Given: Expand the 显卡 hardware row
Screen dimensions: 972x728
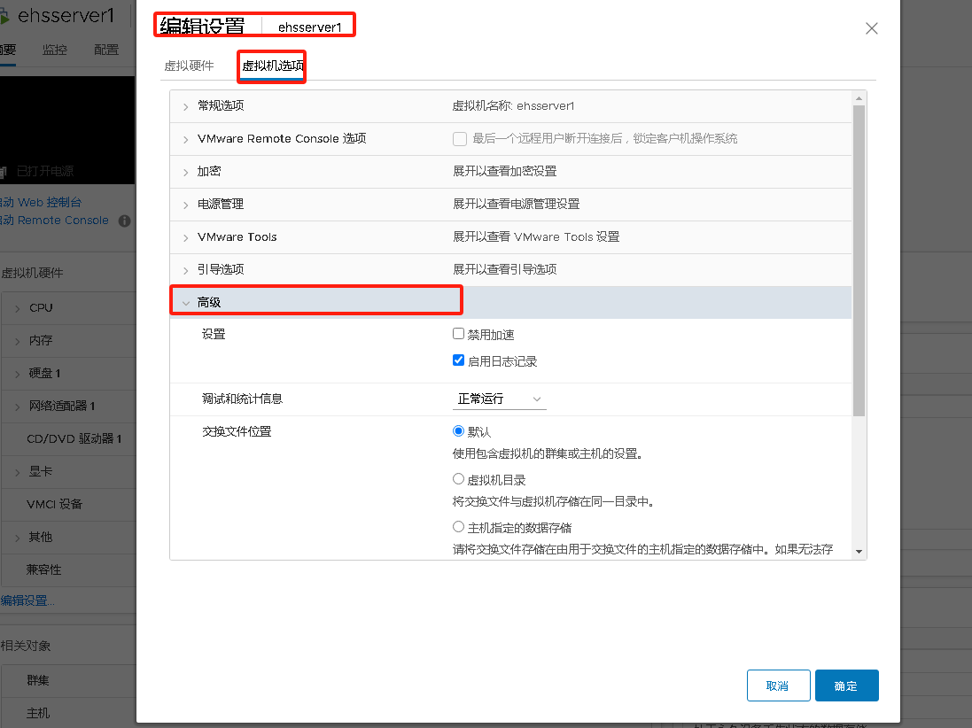Looking at the screenshot, I should (x=18, y=472).
